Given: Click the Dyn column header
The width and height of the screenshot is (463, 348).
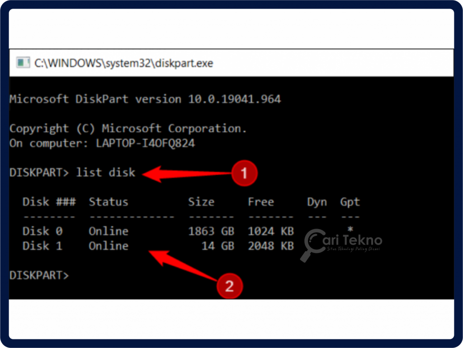Looking at the screenshot, I should 317,202.
